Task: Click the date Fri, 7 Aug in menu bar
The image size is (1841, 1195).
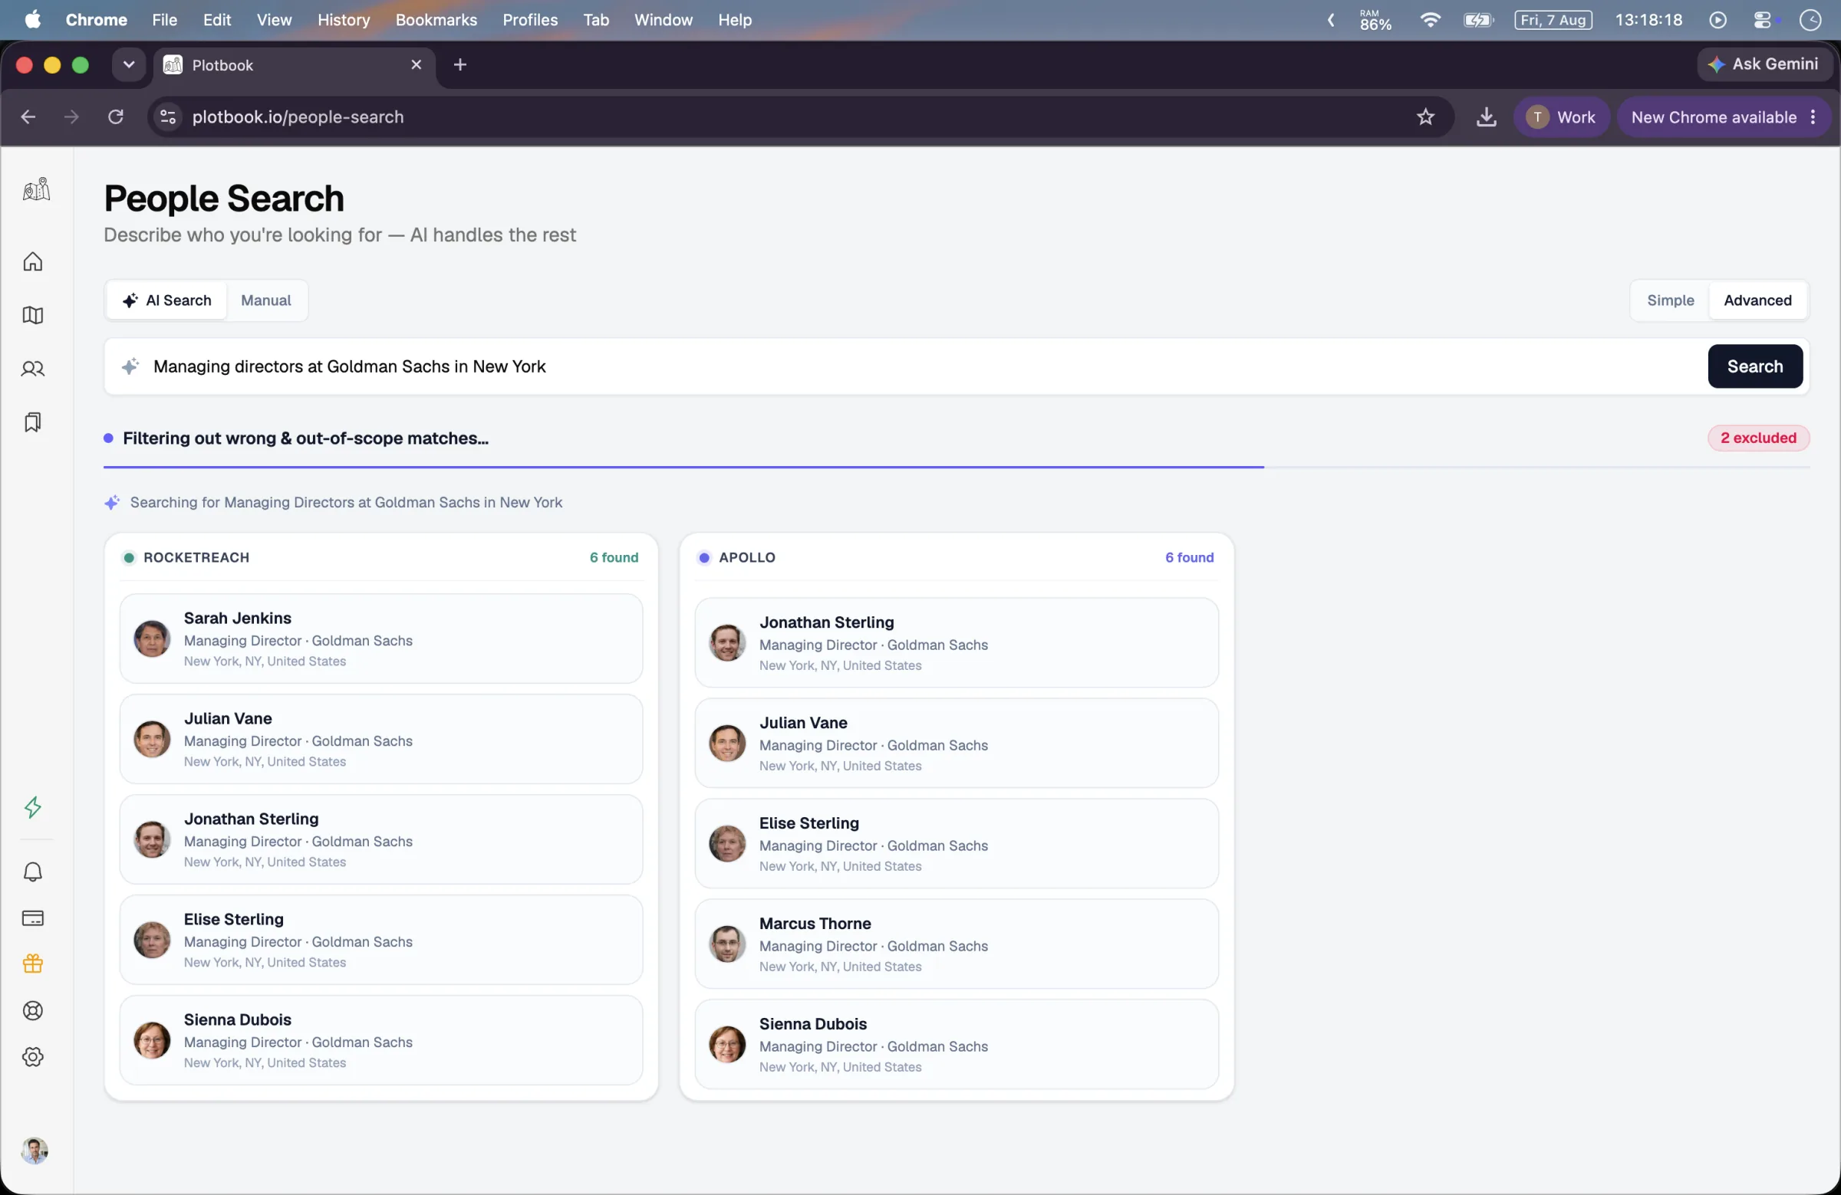Action: [1553, 19]
